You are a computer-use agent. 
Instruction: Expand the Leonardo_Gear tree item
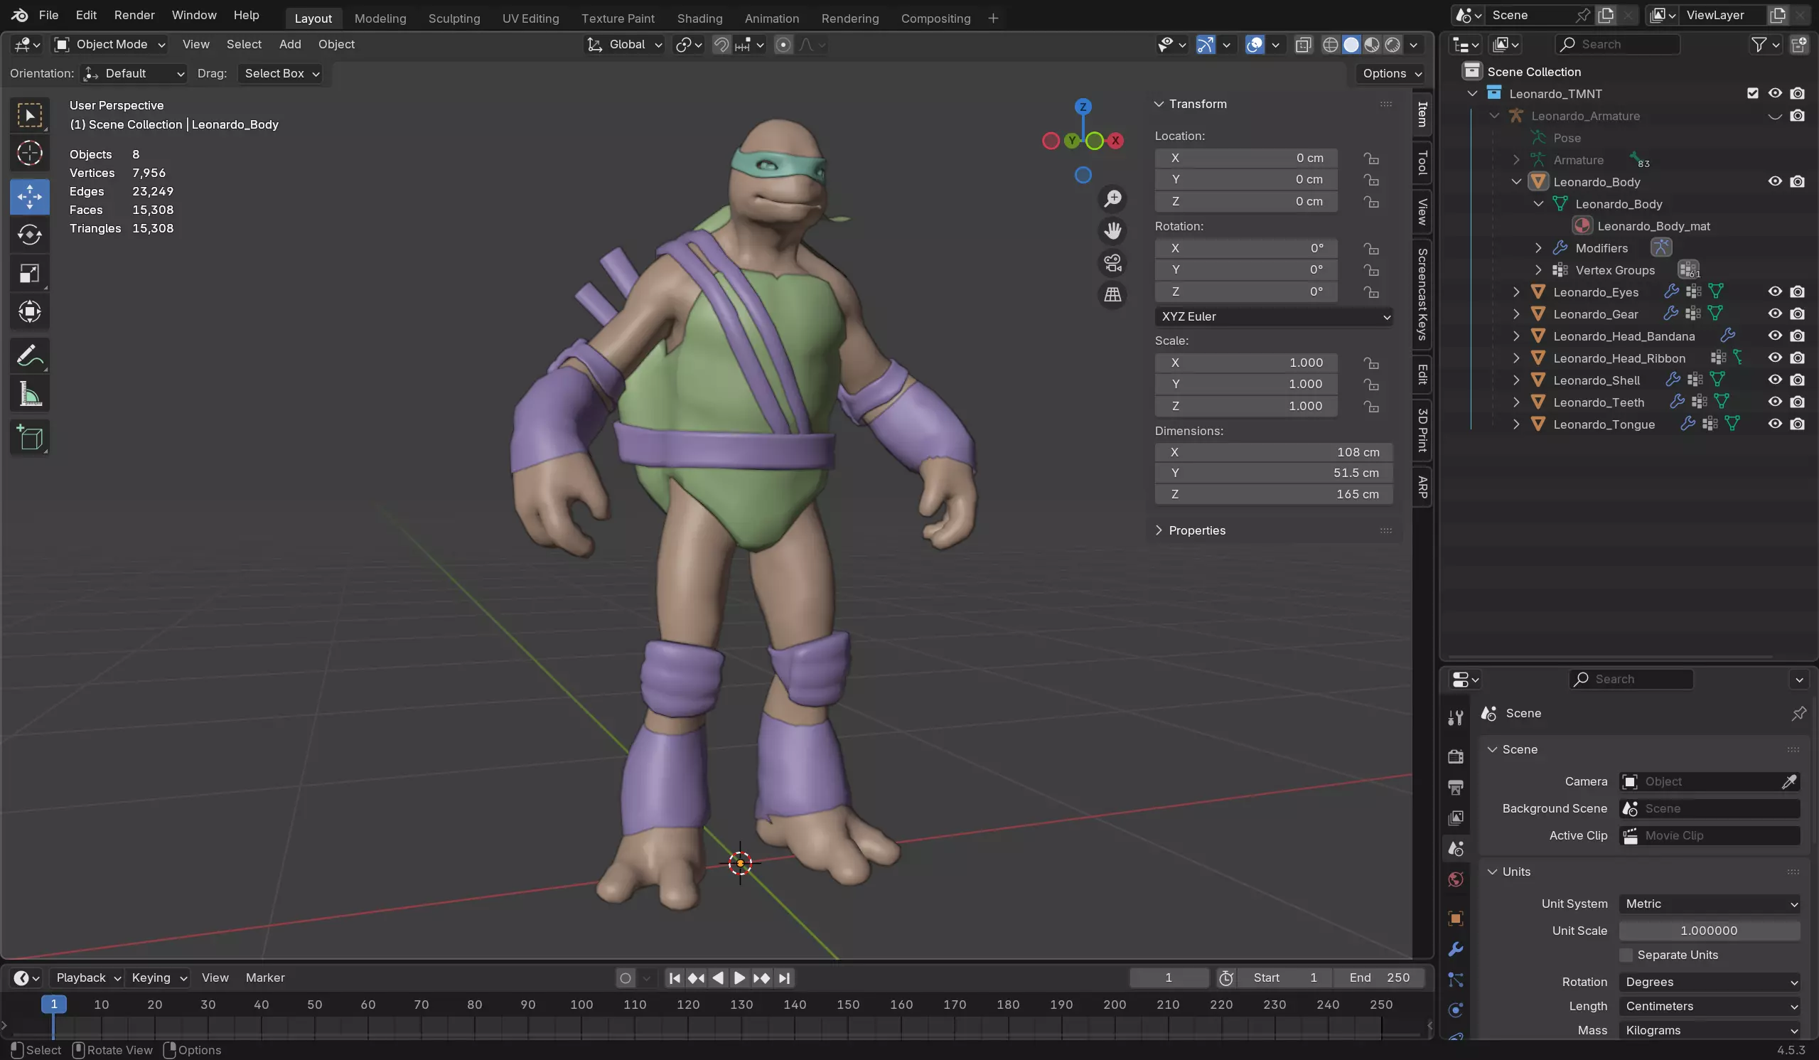(x=1517, y=314)
